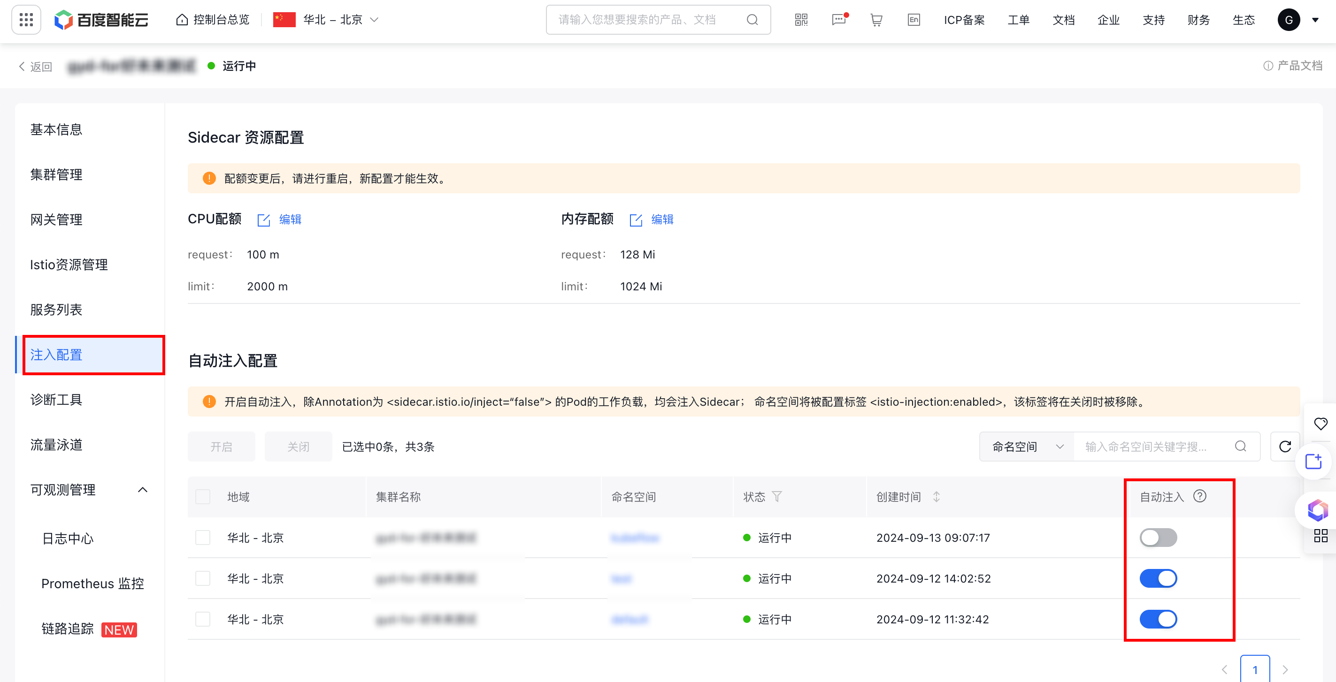Open the ICP备案 menu
Viewport: 1336px width, 682px height.
coord(964,20)
